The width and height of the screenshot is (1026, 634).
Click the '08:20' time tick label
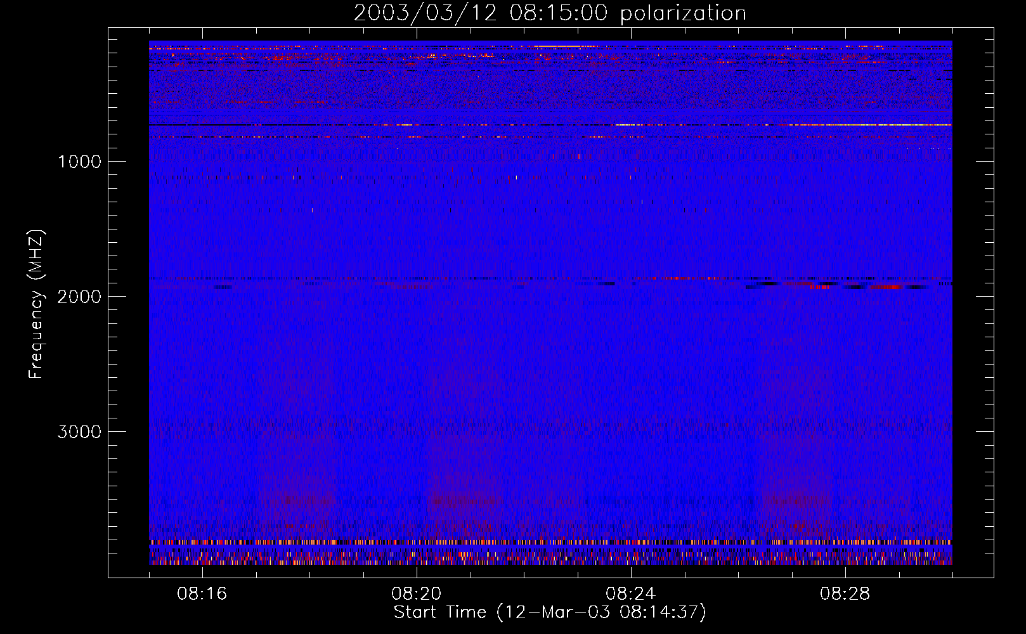pyautogui.click(x=417, y=594)
